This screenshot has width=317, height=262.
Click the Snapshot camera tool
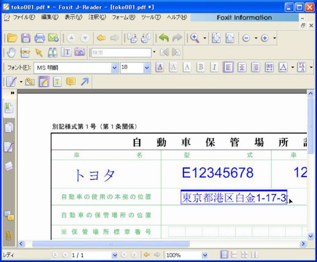(80, 52)
